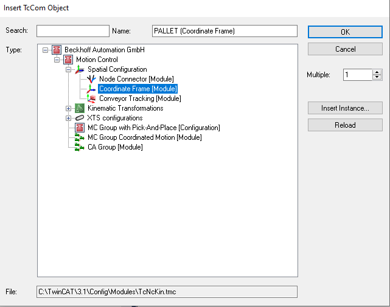Select MC Group Coordinated Motion [Module]
This screenshot has height=307, width=390.
pos(145,137)
